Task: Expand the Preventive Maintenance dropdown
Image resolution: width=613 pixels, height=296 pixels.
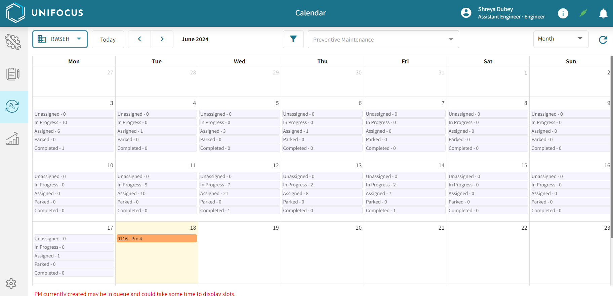Action: click(x=383, y=40)
